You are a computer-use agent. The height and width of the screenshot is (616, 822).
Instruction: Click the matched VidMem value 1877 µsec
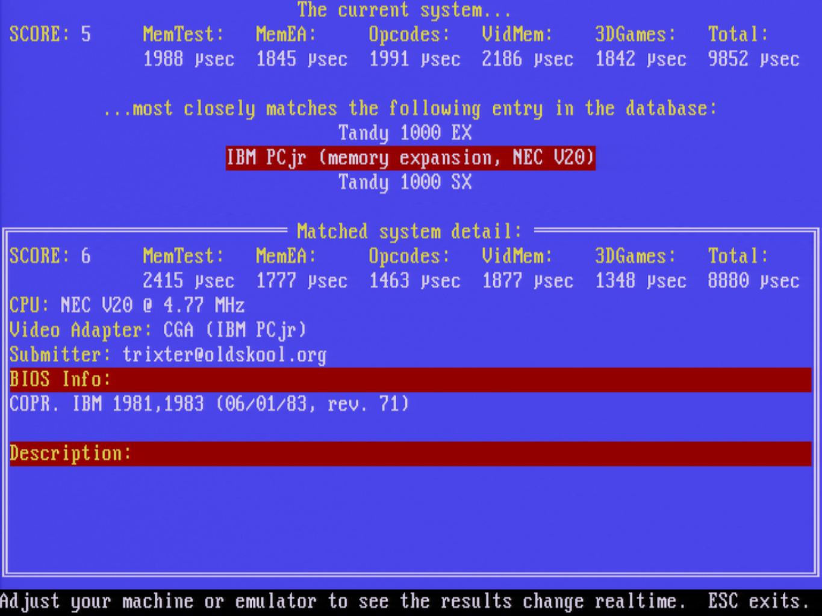coord(528,281)
